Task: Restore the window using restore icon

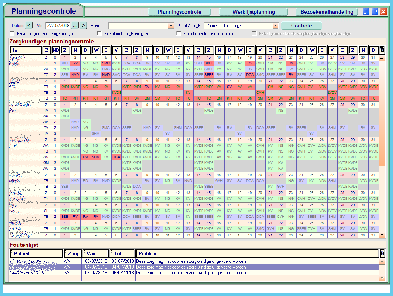Action: point(375,12)
